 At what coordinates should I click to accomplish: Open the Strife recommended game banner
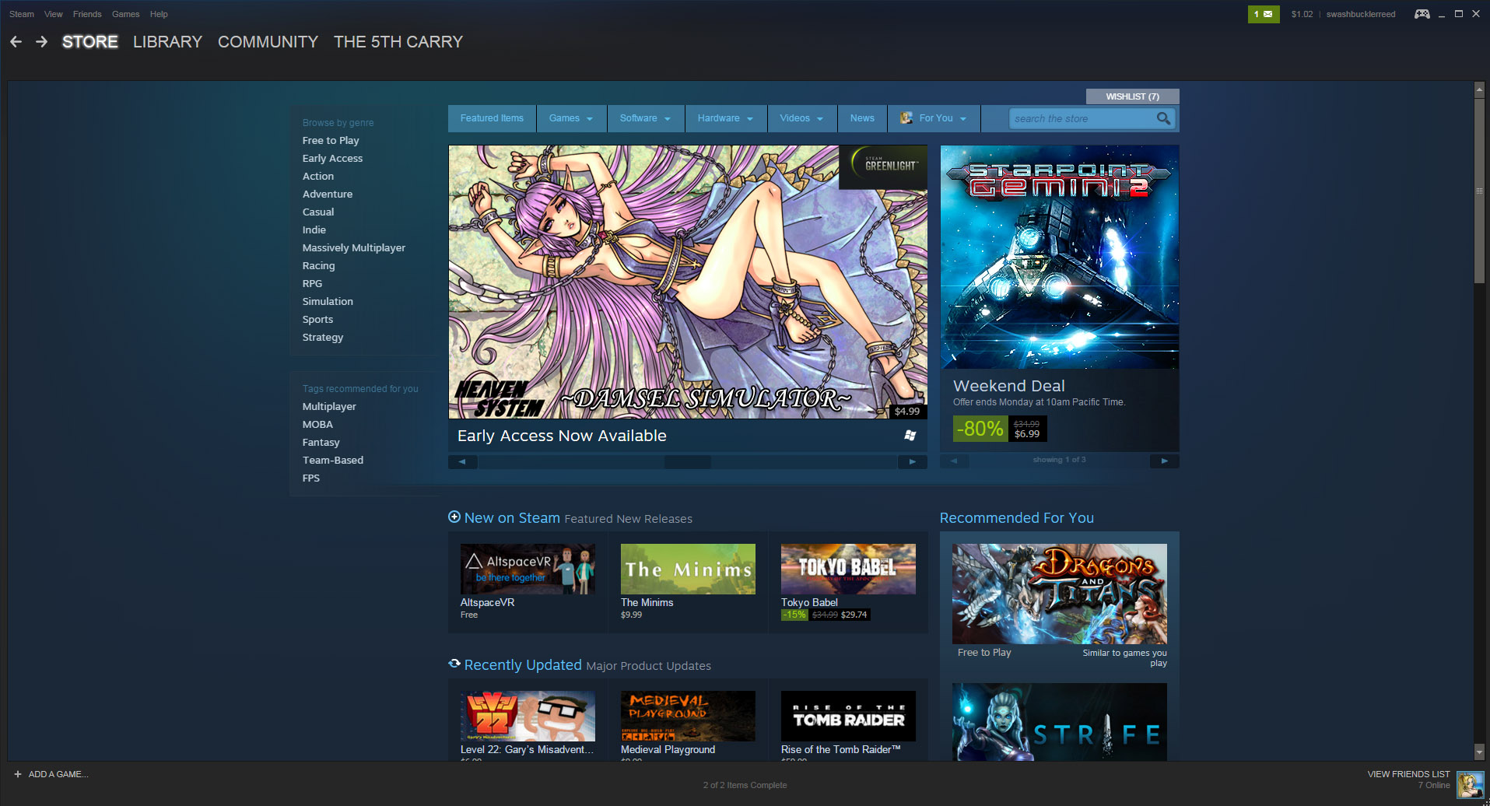coord(1060,722)
